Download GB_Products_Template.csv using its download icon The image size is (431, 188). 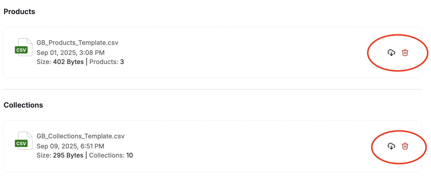click(x=391, y=53)
